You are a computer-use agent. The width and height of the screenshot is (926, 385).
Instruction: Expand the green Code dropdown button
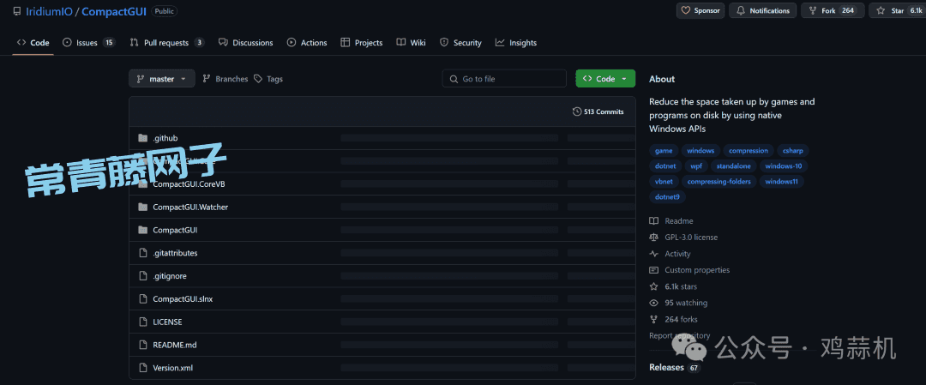[605, 79]
